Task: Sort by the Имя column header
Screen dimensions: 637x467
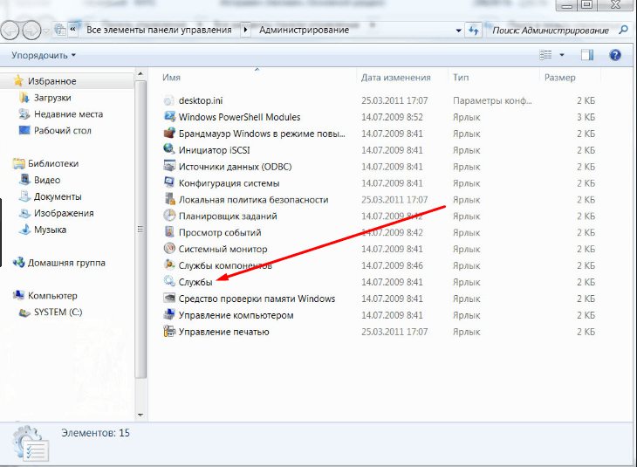Action: [x=171, y=77]
